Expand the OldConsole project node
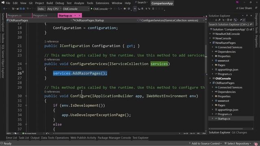 210,78
